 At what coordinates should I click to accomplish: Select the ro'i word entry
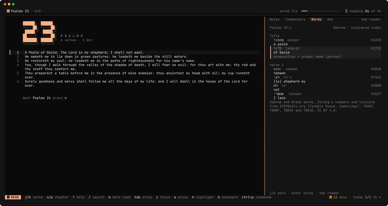coord(325,79)
